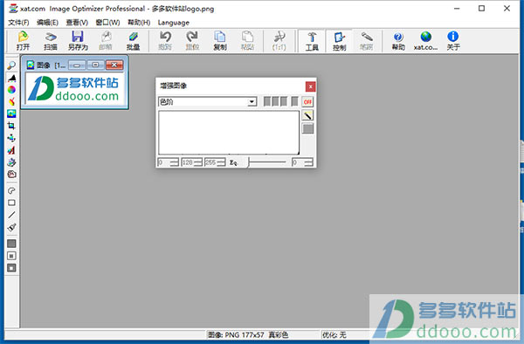Toggle the 工具 (Tools) panel button
524x344 pixels.
[x=312, y=41]
